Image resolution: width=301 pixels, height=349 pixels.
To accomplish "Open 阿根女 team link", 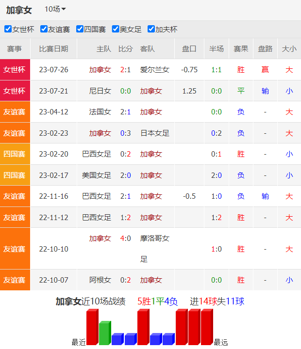I will (100, 280).
